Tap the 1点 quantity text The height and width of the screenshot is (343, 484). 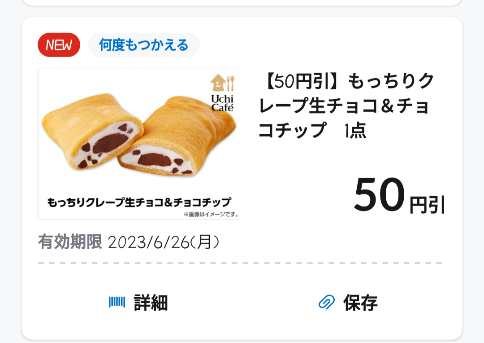click(354, 131)
